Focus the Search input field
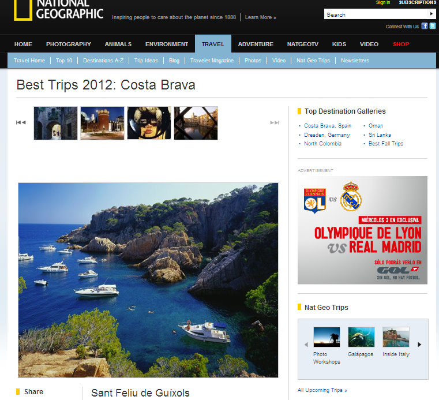This screenshot has height=400, width=439. [376, 14]
